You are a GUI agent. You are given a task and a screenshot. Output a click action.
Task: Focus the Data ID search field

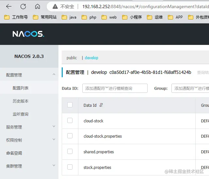[115, 88]
